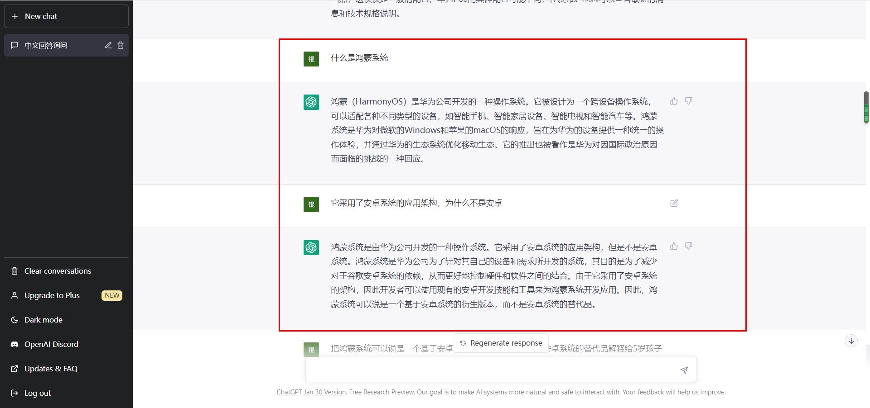Screen dimensions: 870x408
Task: Toggle Dark mode in the sidebar
Action: pos(43,320)
